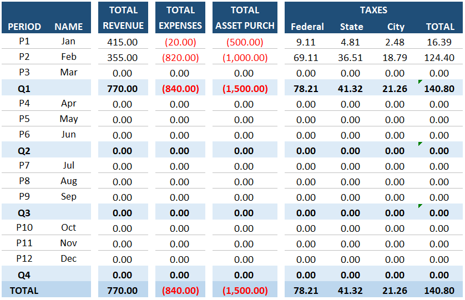The width and height of the screenshot is (465, 300).
Task: Select the TOTAL REVENUE column header
Action: pos(123,18)
